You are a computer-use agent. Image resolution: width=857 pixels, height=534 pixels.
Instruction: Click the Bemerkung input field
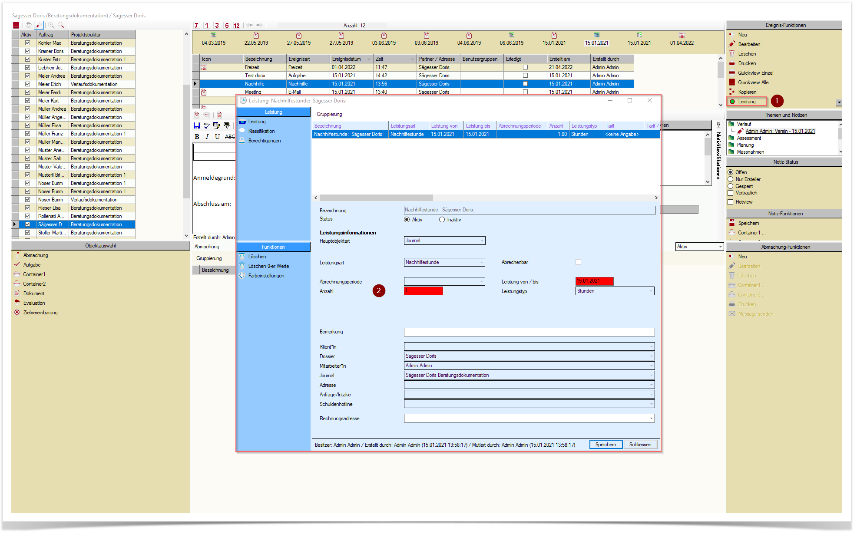click(529, 332)
